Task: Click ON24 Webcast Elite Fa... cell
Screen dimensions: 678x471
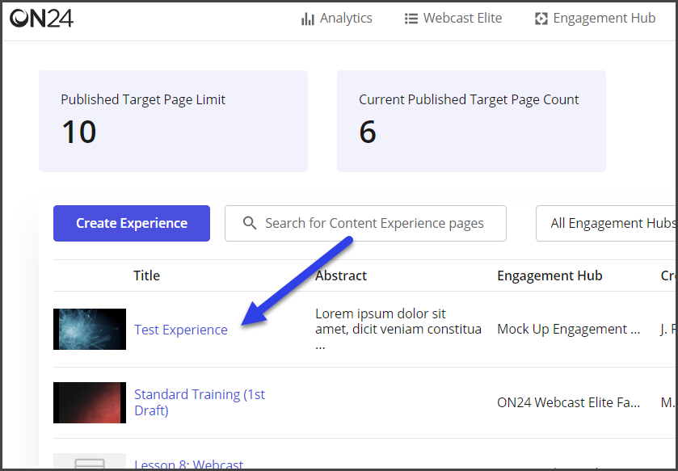Action: click(569, 402)
